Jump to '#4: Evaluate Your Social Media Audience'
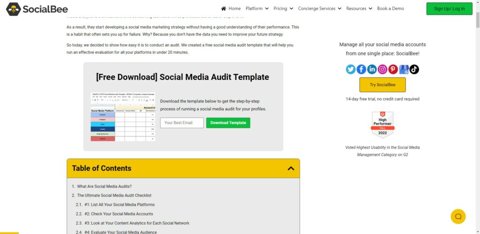 click(120, 232)
